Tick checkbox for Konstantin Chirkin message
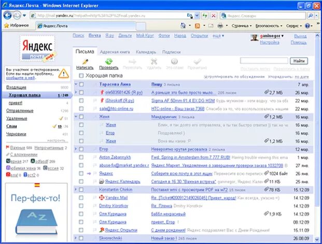 tap(81, 190)
